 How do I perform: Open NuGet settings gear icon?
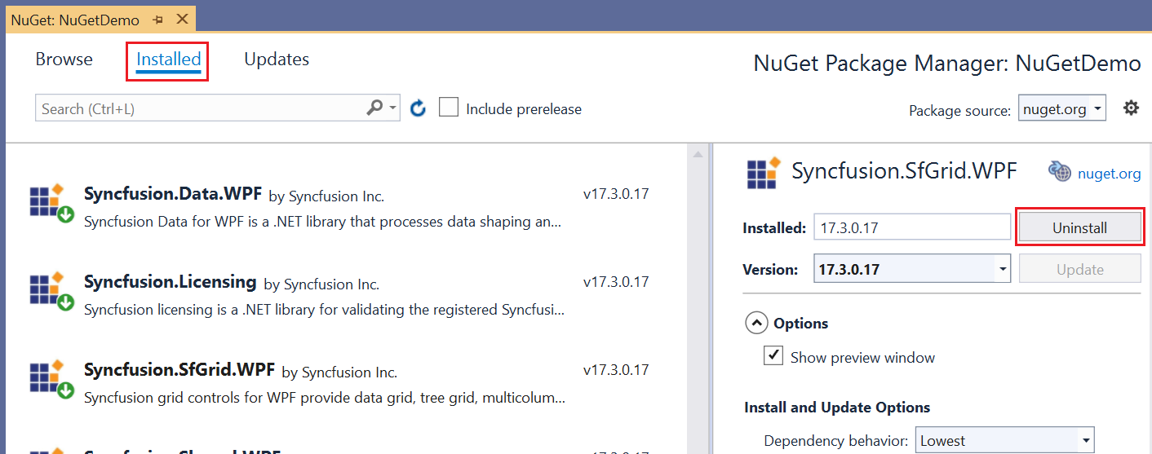point(1131,108)
